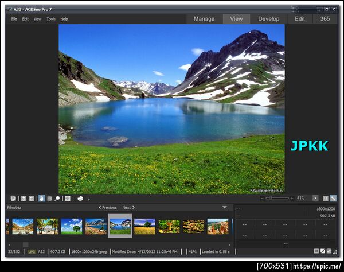Click the A33 filename in status bar
The image size is (344, 272).
tap(41, 251)
